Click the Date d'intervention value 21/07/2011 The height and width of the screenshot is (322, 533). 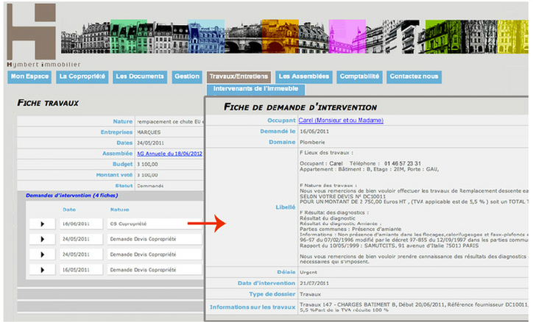coord(314,283)
